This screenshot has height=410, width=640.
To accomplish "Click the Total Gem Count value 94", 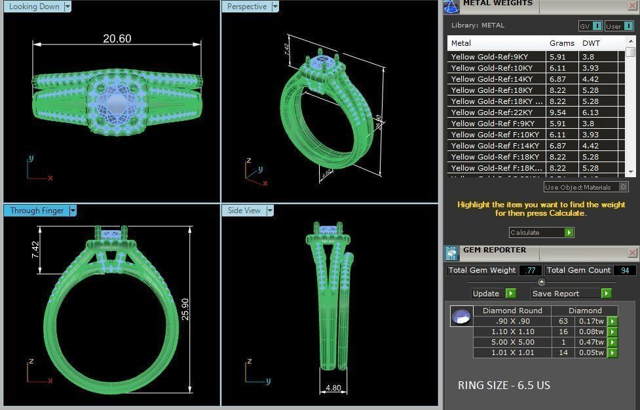I will (x=624, y=270).
